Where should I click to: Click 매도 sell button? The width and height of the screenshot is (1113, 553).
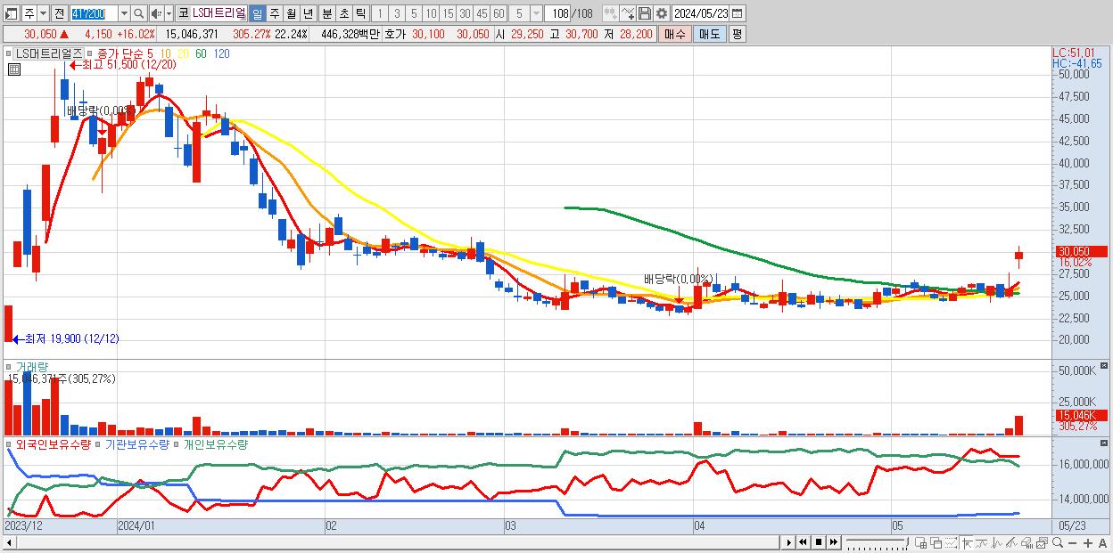(x=709, y=34)
